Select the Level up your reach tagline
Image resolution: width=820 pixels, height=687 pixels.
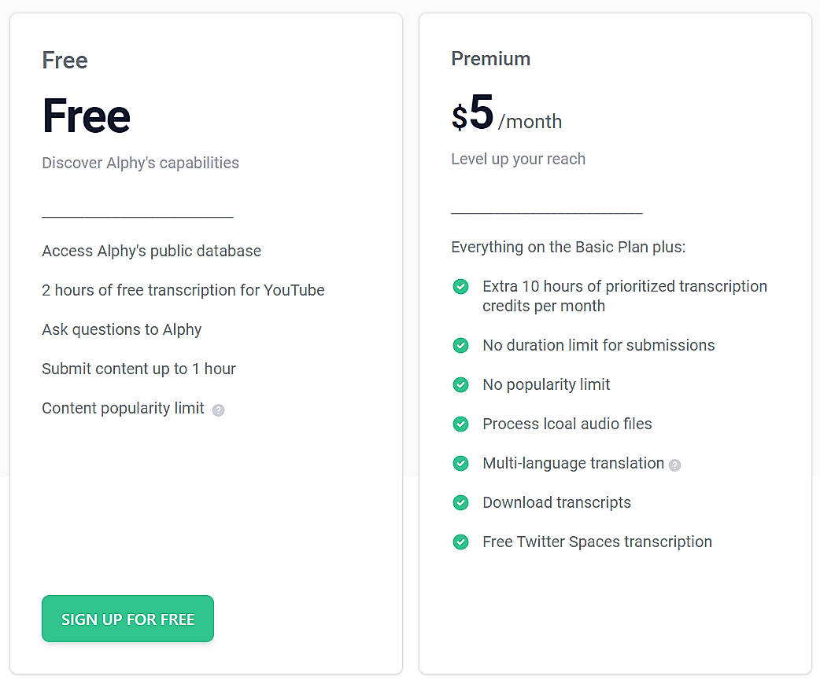pos(518,159)
